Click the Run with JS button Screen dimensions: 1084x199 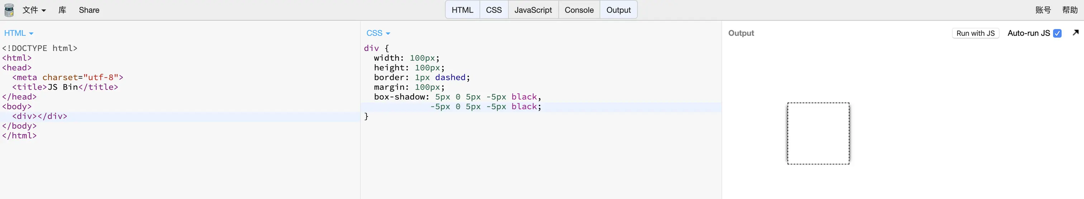click(975, 33)
